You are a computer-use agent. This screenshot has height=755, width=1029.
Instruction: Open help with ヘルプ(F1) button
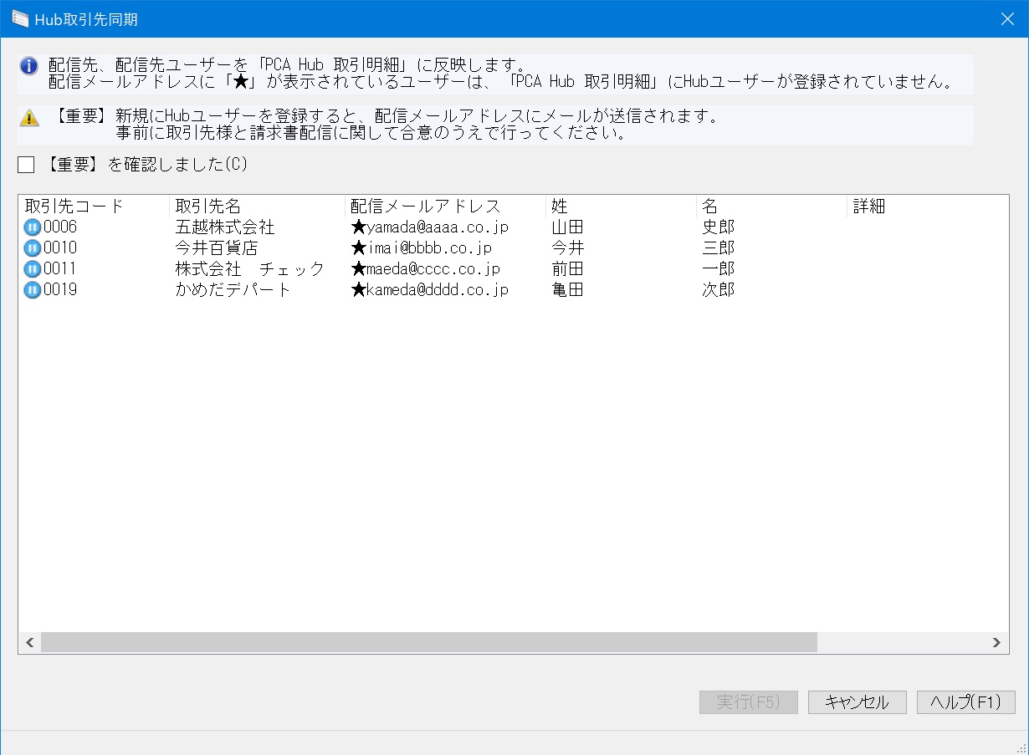(965, 702)
